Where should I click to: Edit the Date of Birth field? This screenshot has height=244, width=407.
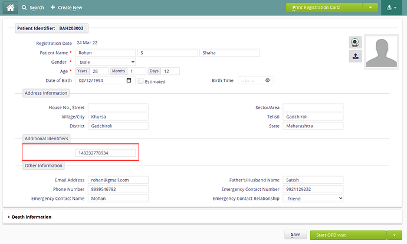pos(106,80)
